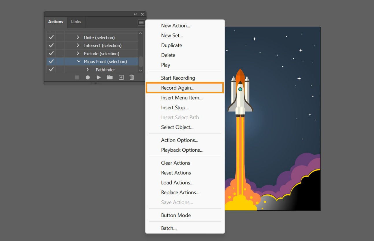
Task: Create a new action set folder
Action: (110, 77)
